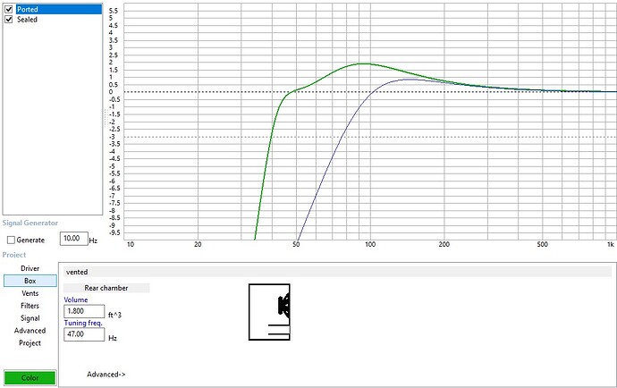
Task: Expand the Advanced-> box options
Action: 106,374
